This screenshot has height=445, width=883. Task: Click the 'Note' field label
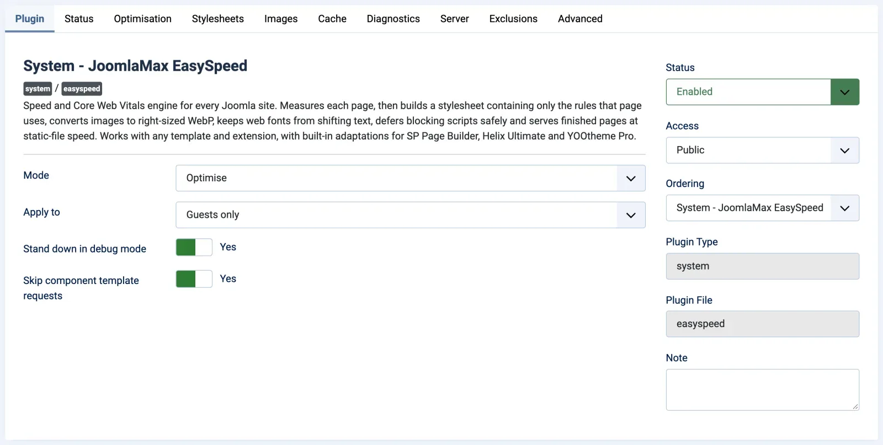coord(677,358)
